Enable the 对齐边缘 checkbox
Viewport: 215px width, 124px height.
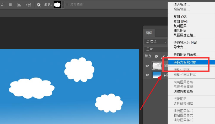click(68, 5)
